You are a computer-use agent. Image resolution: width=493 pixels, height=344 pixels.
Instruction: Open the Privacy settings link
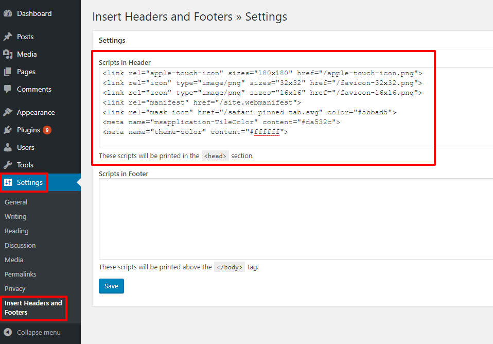(x=15, y=289)
